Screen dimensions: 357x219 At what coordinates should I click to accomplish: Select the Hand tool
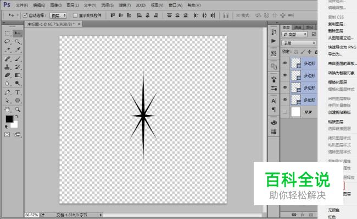click(7, 109)
